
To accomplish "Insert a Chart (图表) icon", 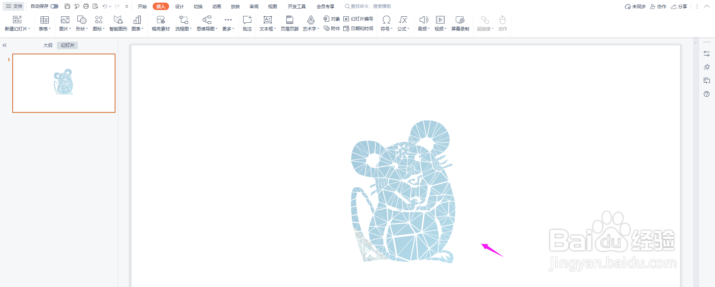I will pyautogui.click(x=137, y=20).
